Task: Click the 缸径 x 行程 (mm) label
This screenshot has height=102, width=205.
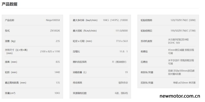Action: (82, 41)
